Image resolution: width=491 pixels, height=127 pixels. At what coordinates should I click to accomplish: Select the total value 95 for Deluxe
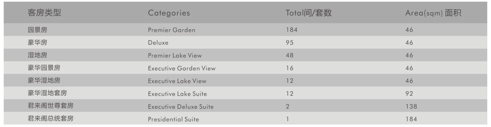coord(290,43)
